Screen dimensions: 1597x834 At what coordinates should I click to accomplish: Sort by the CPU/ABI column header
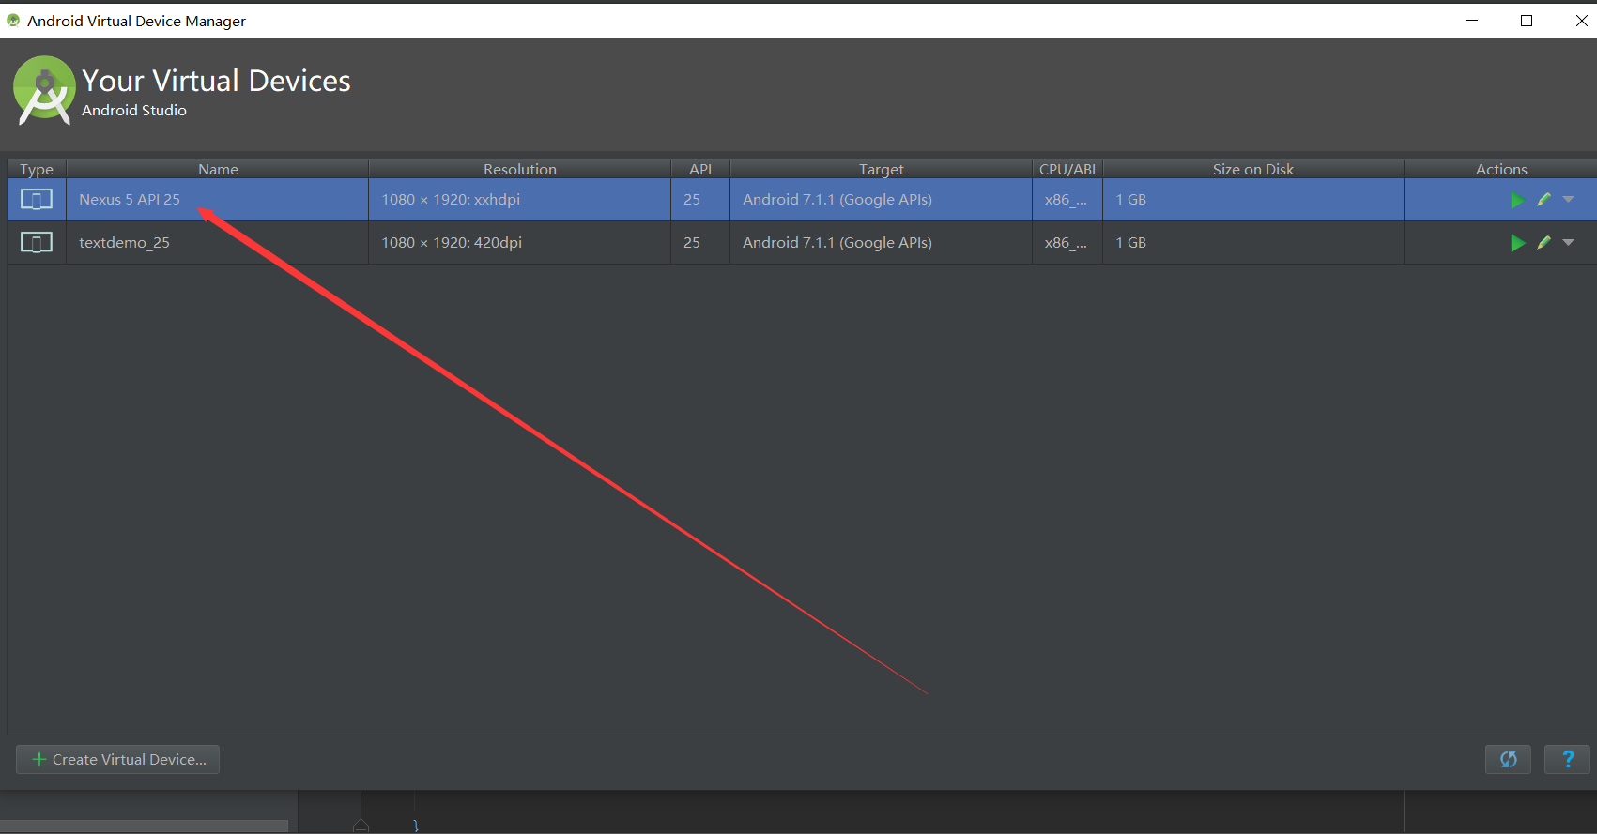[1067, 169]
